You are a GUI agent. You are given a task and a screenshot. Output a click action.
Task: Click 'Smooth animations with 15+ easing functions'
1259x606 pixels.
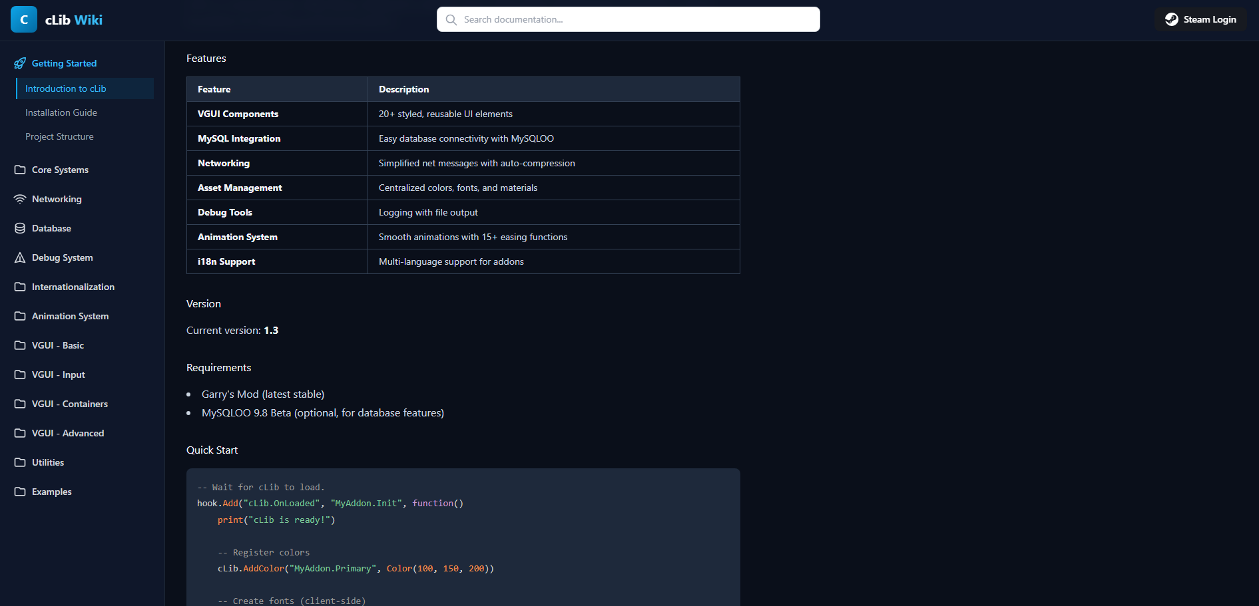pyautogui.click(x=554, y=237)
